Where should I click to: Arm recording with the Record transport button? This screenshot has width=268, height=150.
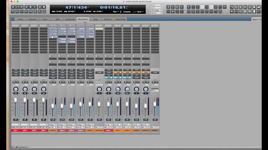point(44,7)
